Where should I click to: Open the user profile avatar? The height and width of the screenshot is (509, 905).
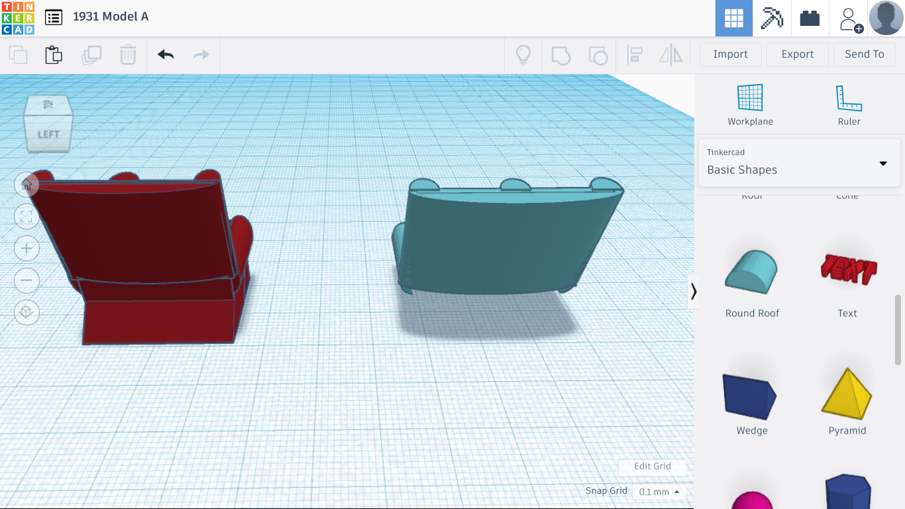tap(886, 18)
